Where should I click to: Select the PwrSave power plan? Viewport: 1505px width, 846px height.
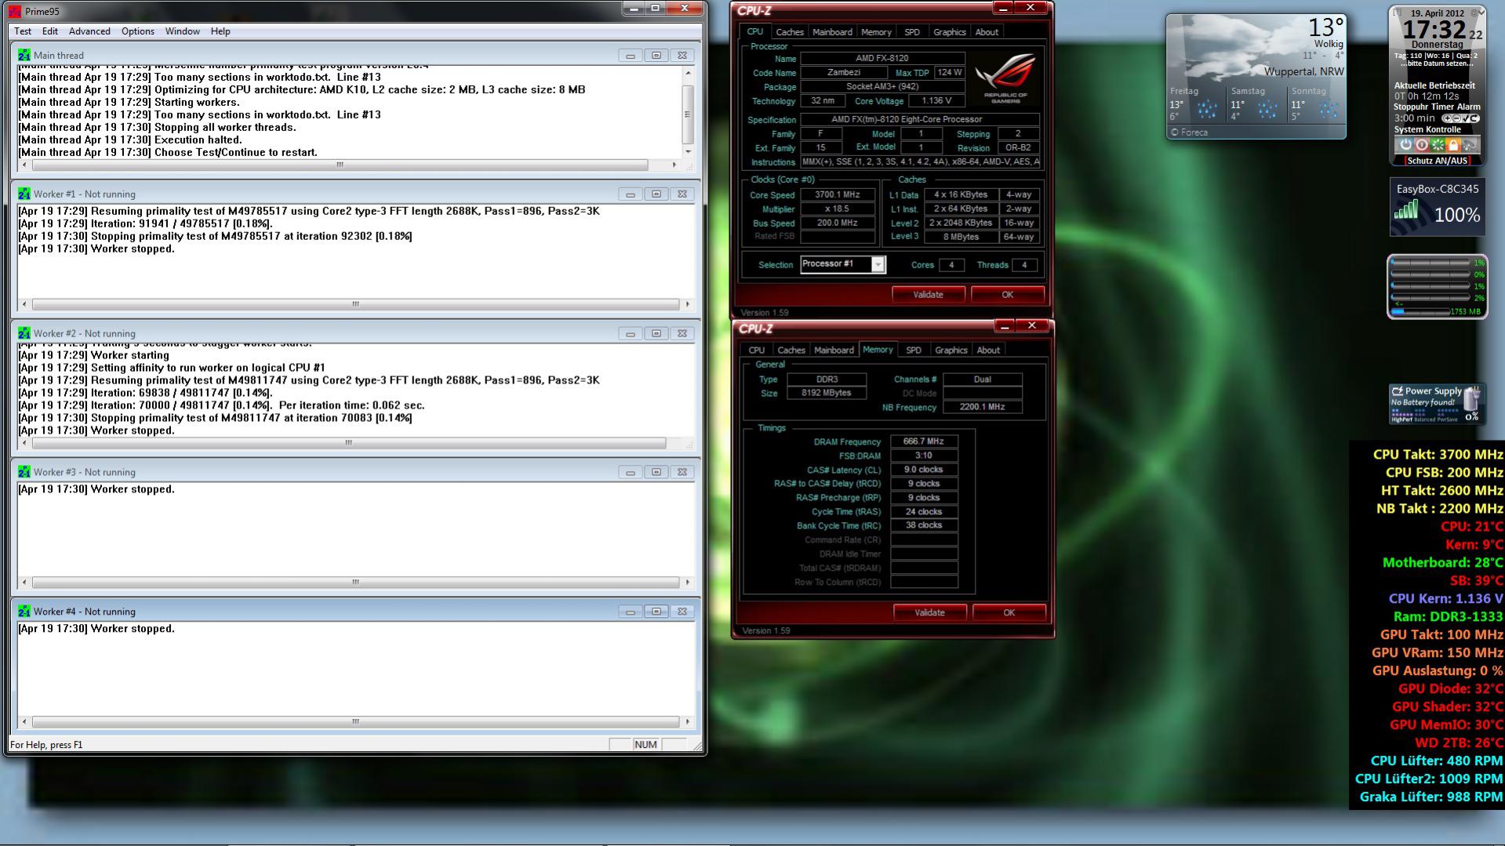pyautogui.click(x=1447, y=419)
